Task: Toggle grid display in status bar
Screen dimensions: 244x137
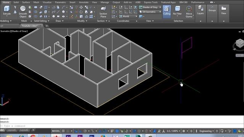Action: (63, 131)
